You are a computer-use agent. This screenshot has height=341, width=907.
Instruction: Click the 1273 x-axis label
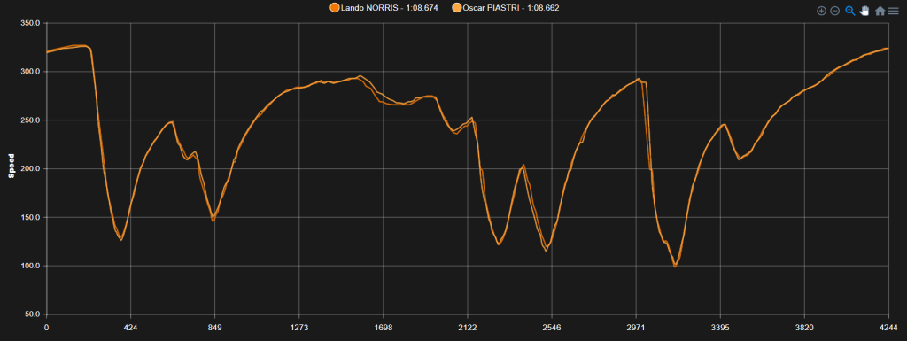coord(299,328)
